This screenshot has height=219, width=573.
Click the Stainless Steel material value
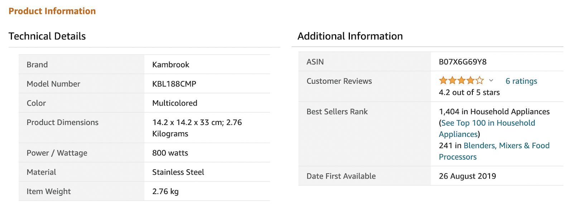(178, 172)
